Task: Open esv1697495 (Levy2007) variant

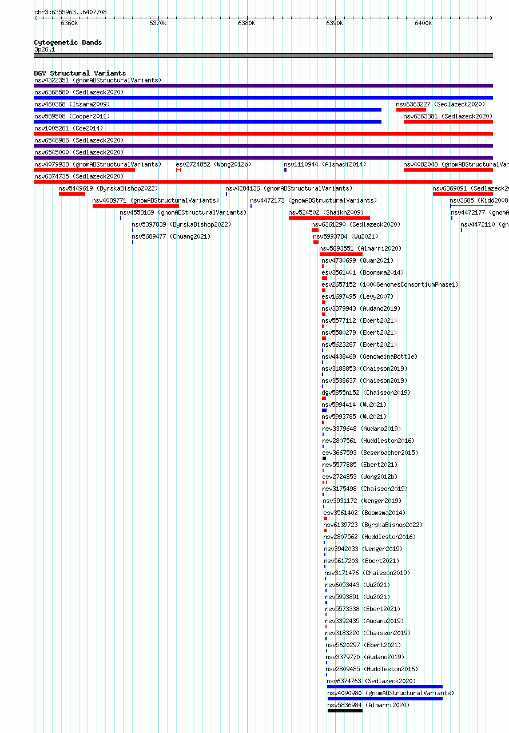Action: coord(357,296)
